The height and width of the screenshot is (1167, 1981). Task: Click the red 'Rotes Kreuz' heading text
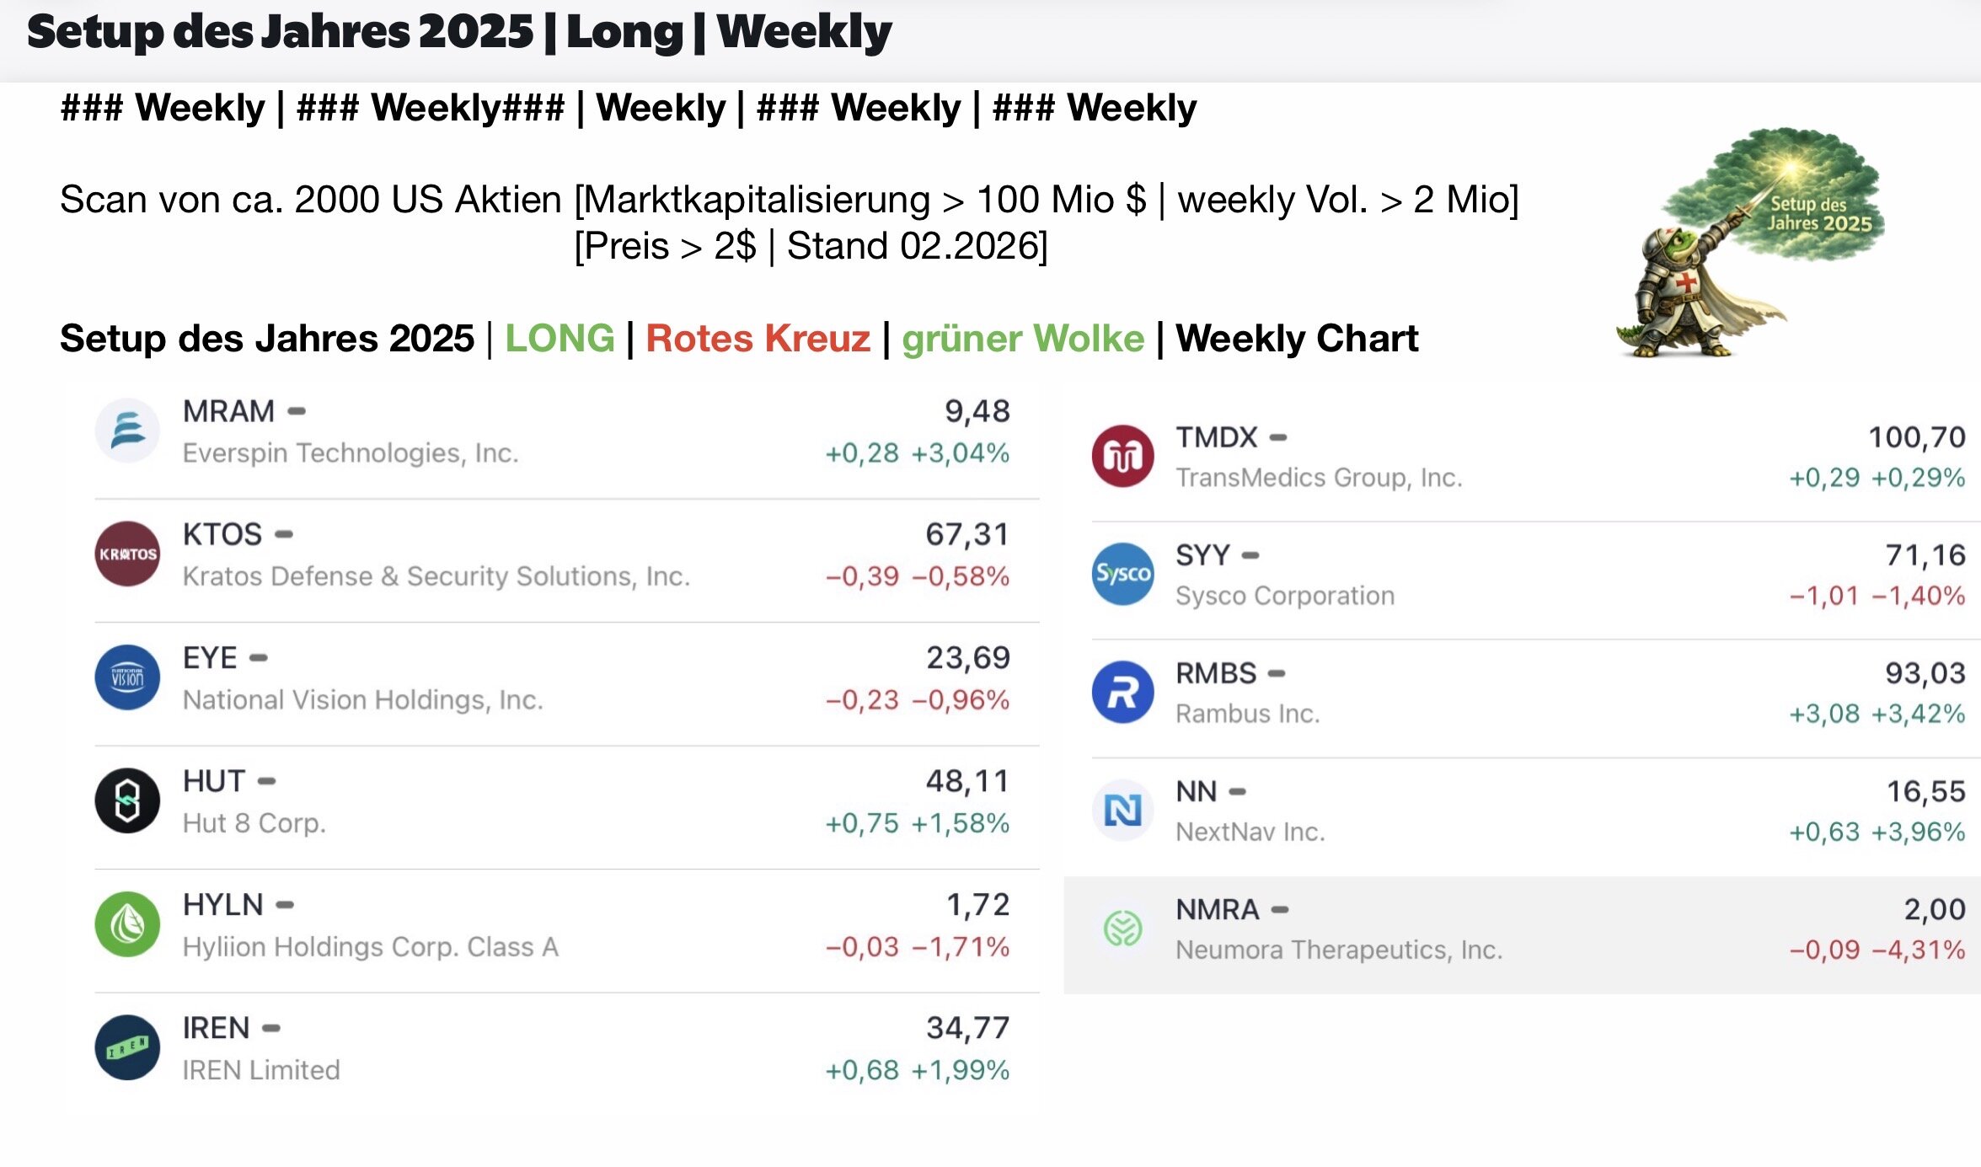[x=758, y=339]
